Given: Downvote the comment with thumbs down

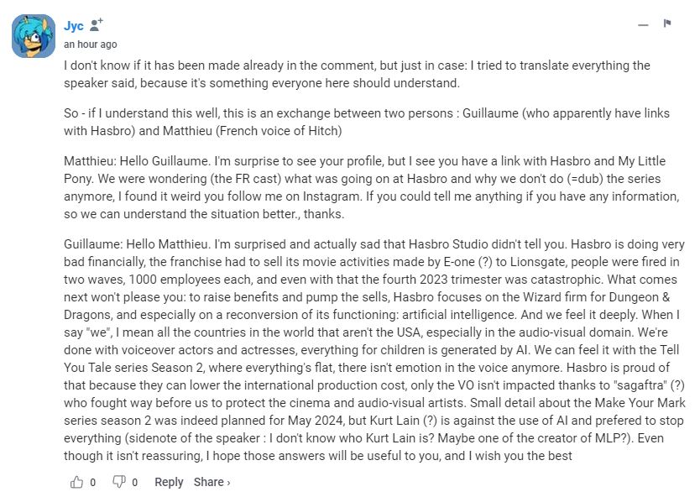Looking at the screenshot, I should pos(119,482).
